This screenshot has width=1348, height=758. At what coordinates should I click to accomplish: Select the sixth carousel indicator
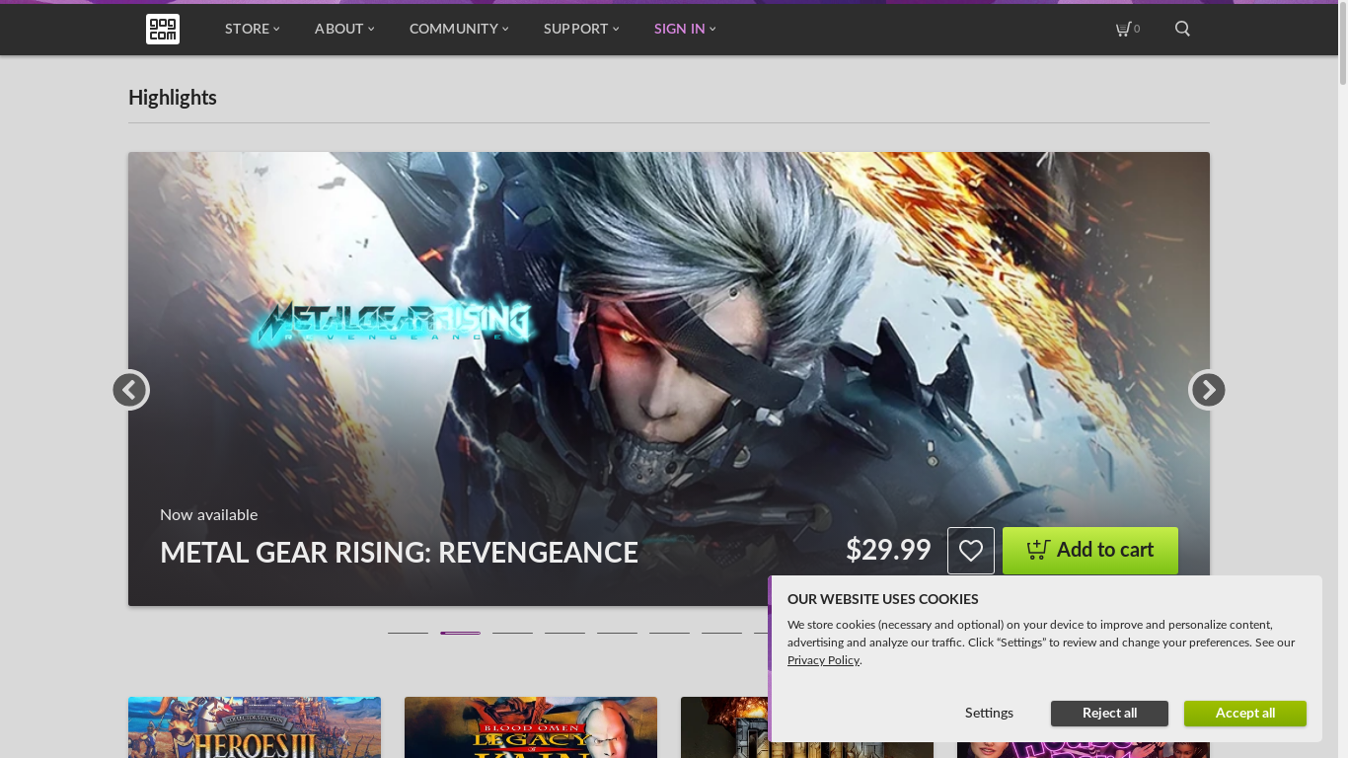tap(669, 633)
